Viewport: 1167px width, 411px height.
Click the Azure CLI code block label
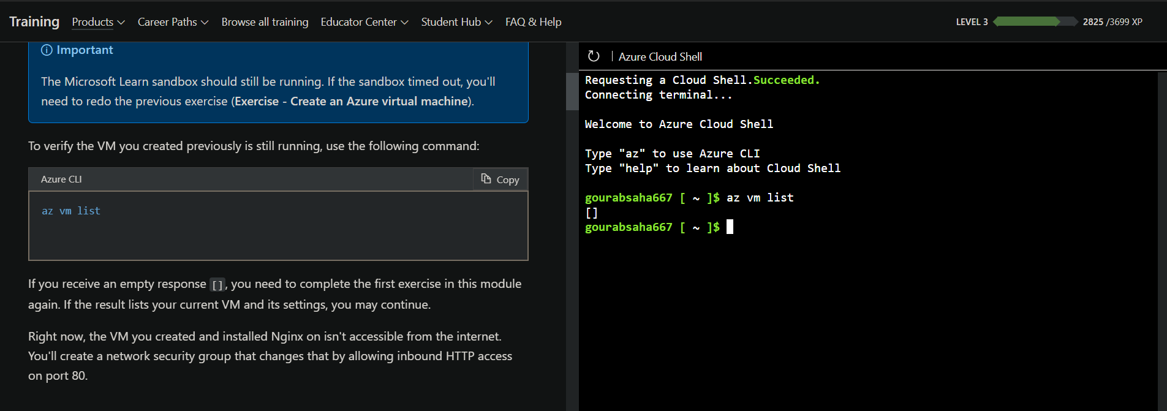61,179
